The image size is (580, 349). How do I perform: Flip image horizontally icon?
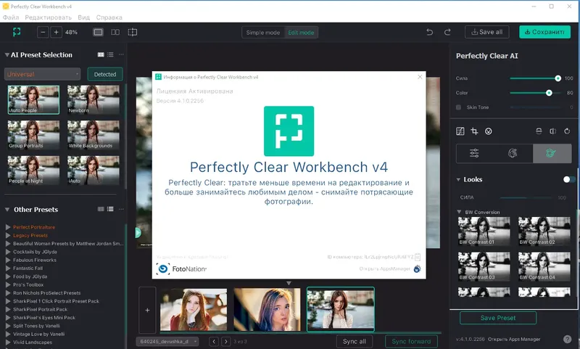[x=553, y=131]
